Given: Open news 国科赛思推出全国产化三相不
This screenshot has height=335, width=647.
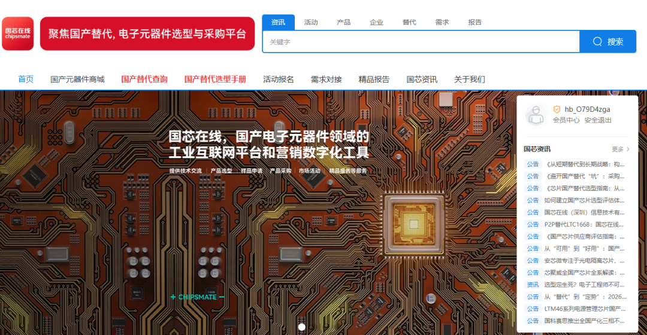Looking at the screenshot, I should (x=584, y=321).
